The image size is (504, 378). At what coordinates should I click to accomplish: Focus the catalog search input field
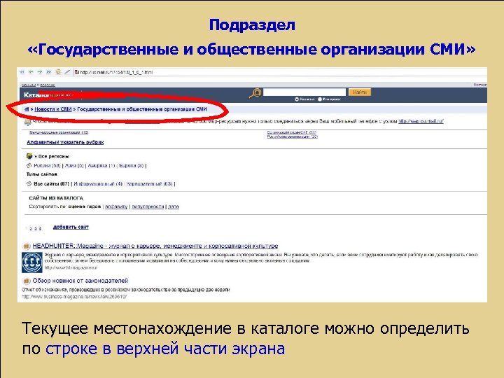(304, 92)
